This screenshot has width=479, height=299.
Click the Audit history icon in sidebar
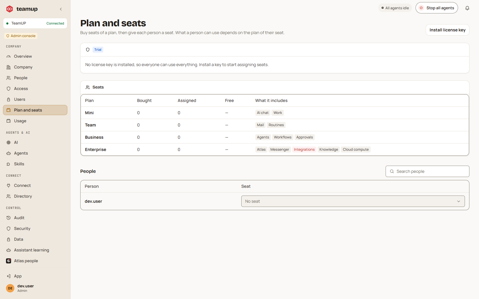pos(9,218)
